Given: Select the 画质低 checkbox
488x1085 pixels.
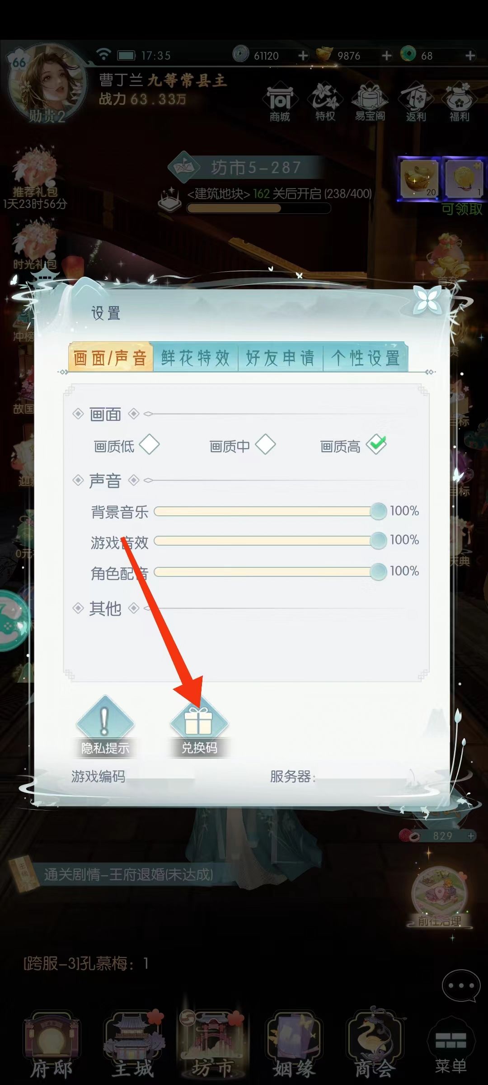Looking at the screenshot, I should click(149, 444).
